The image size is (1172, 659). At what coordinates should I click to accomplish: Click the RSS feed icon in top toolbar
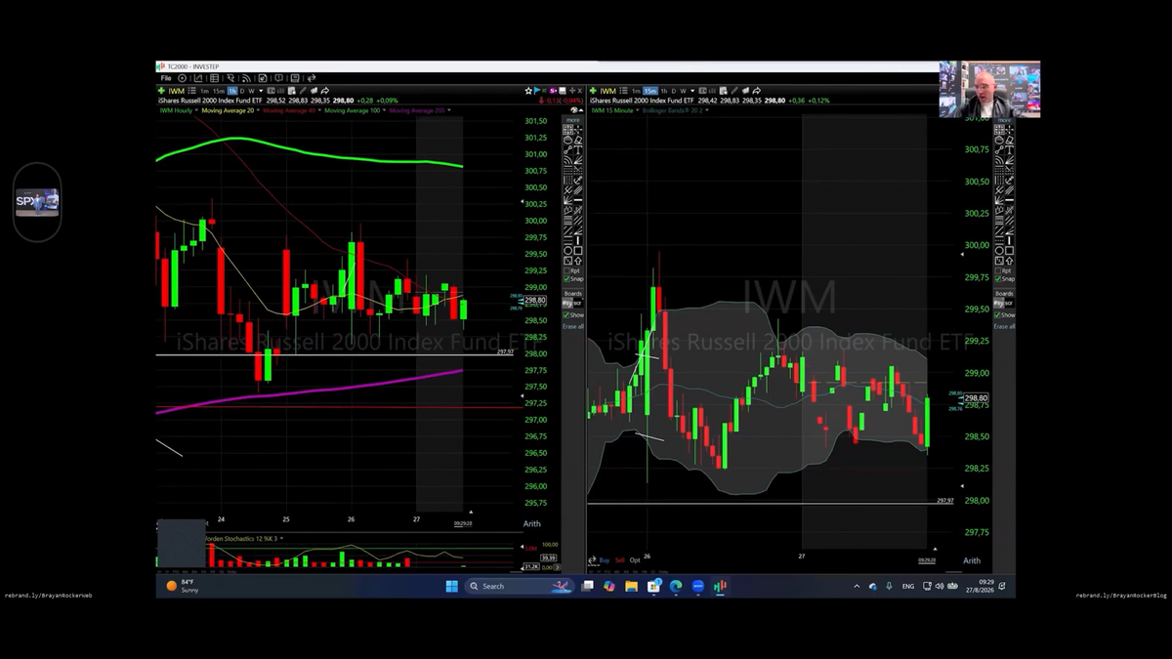pyautogui.click(x=246, y=78)
